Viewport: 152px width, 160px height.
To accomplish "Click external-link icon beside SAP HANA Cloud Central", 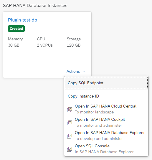I will (x=70, y=110).
